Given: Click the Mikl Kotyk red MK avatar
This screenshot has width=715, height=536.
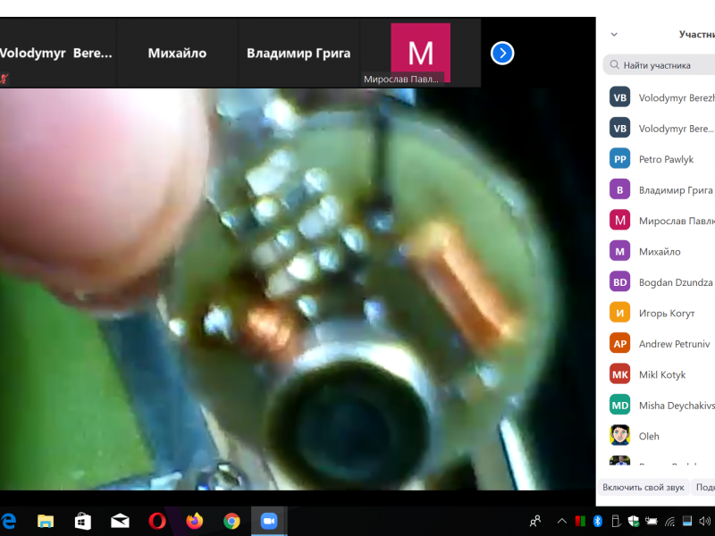Looking at the screenshot, I should 619,374.
